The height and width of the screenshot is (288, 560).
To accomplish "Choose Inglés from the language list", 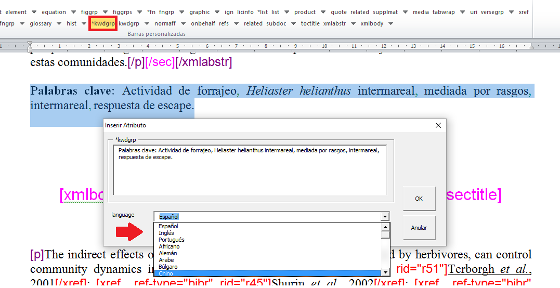I will click(x=166, y=233).
